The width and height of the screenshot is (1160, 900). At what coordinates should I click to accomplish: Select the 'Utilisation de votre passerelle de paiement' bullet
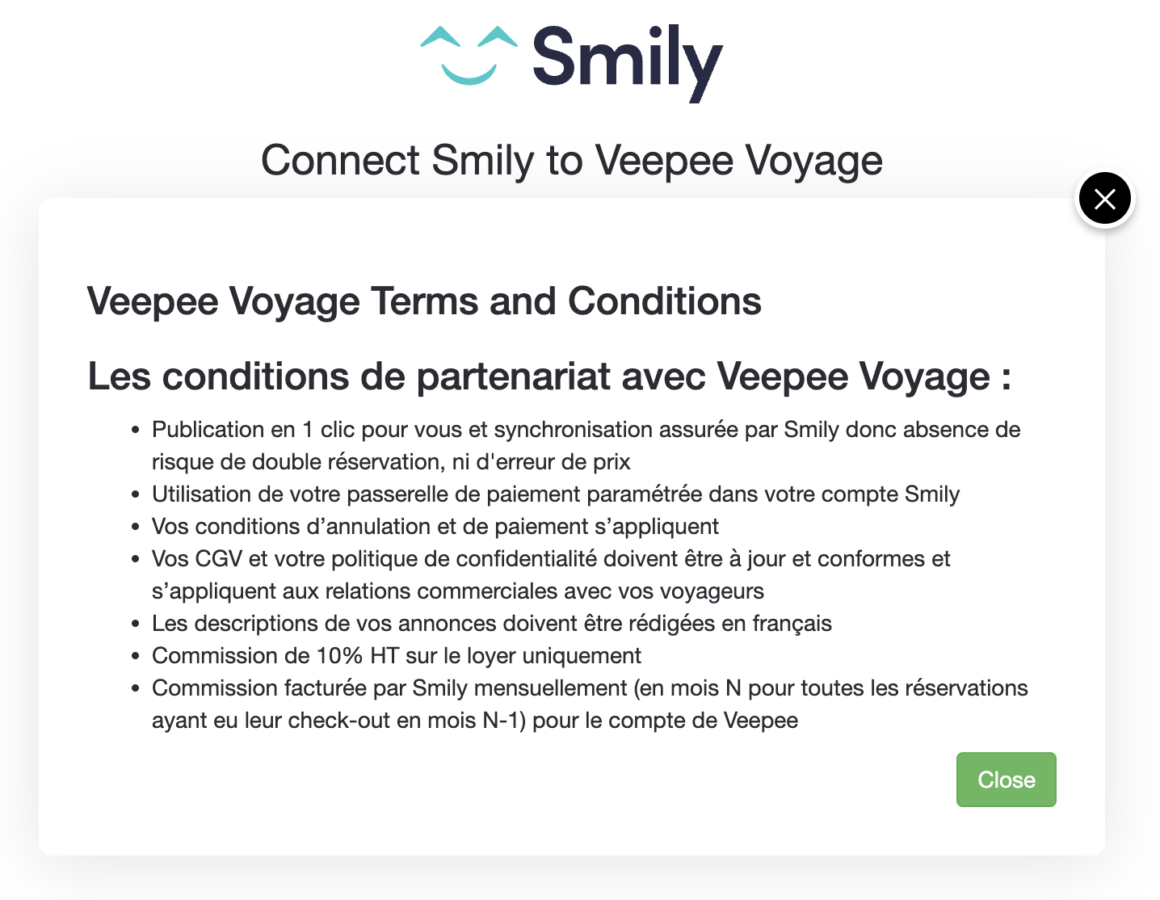pos(556,494)
